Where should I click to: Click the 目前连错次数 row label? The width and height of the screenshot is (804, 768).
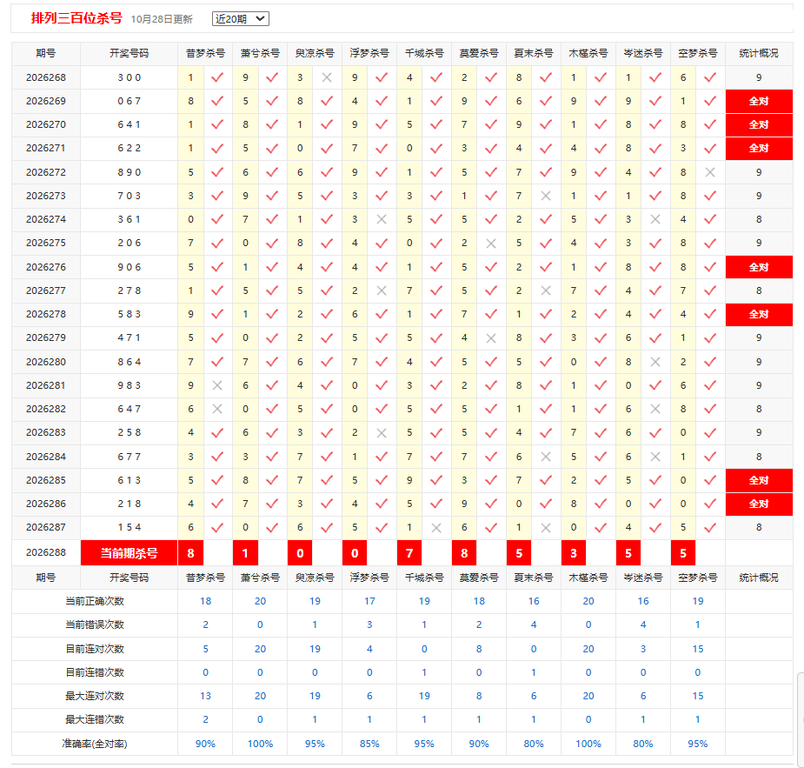tap(95, 672)
